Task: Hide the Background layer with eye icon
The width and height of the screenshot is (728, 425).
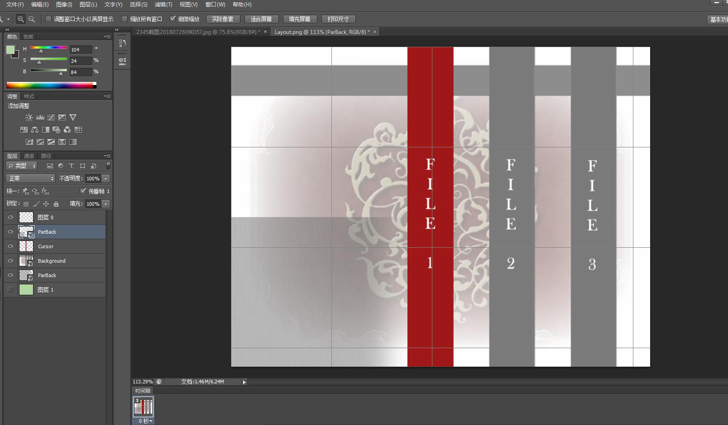Action: (10, 261)
